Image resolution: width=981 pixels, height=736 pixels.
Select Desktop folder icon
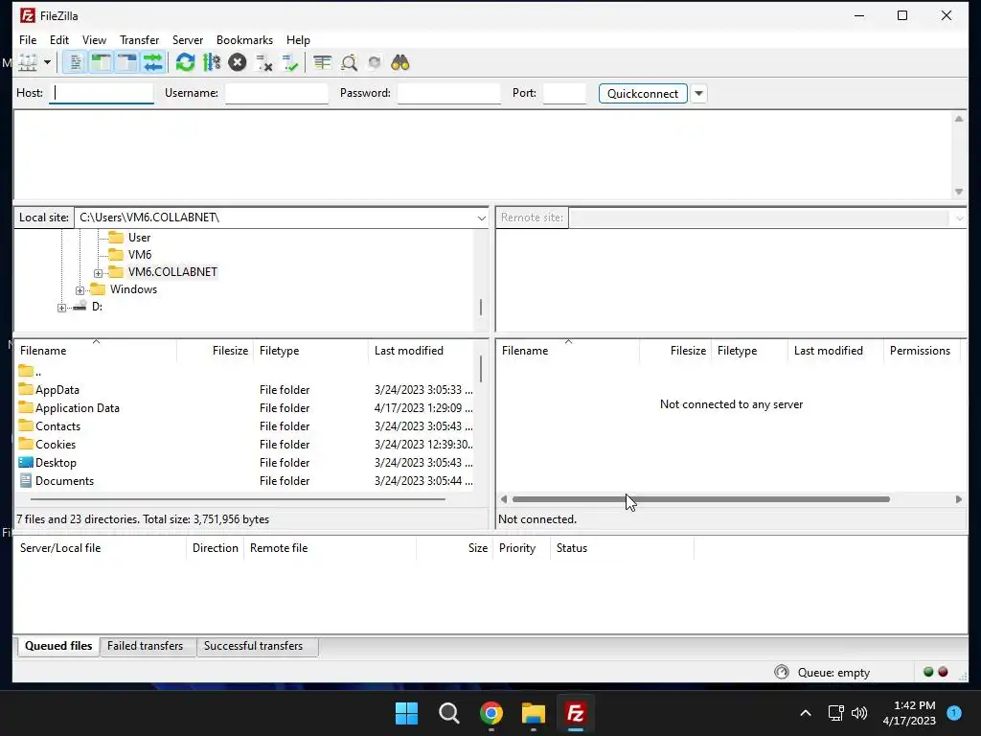point(26,462)
